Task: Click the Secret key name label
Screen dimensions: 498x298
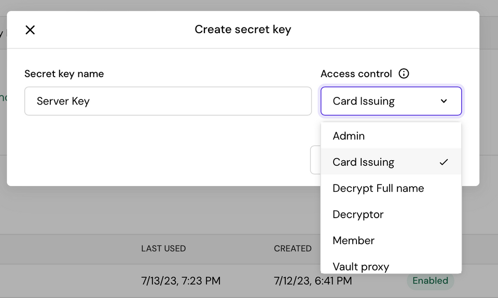Action: (x=64, y=74)
